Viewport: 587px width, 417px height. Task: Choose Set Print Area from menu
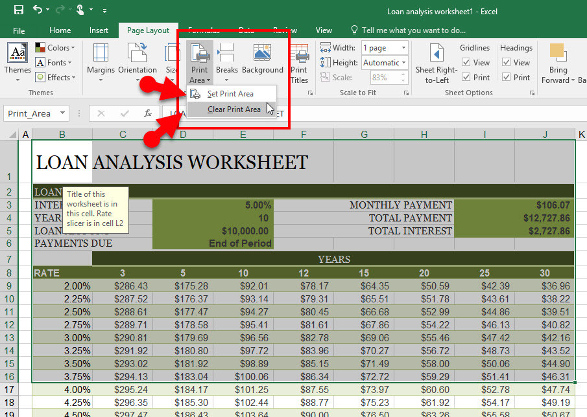[x=231, y=94]
